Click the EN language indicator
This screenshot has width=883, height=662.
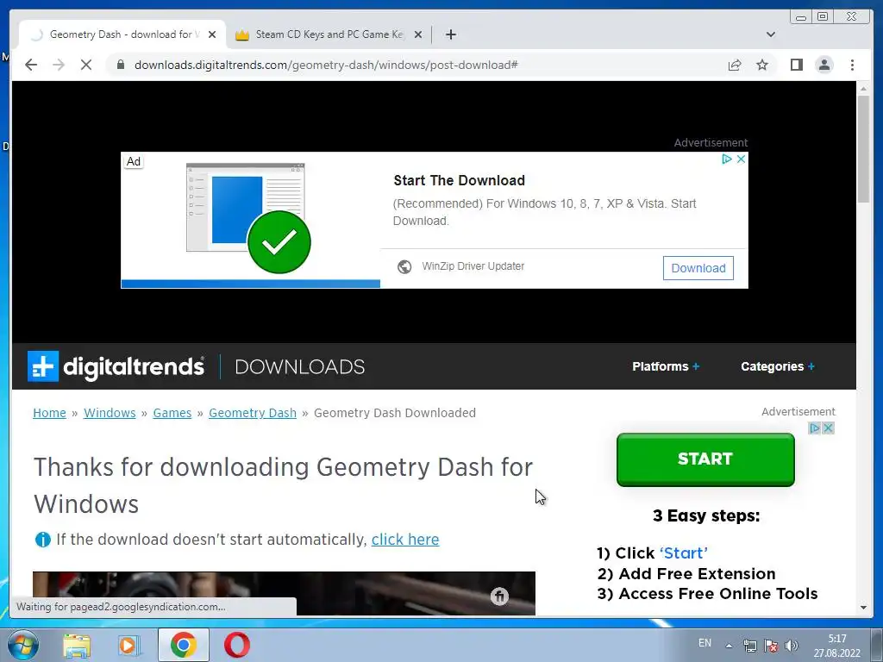705,643
